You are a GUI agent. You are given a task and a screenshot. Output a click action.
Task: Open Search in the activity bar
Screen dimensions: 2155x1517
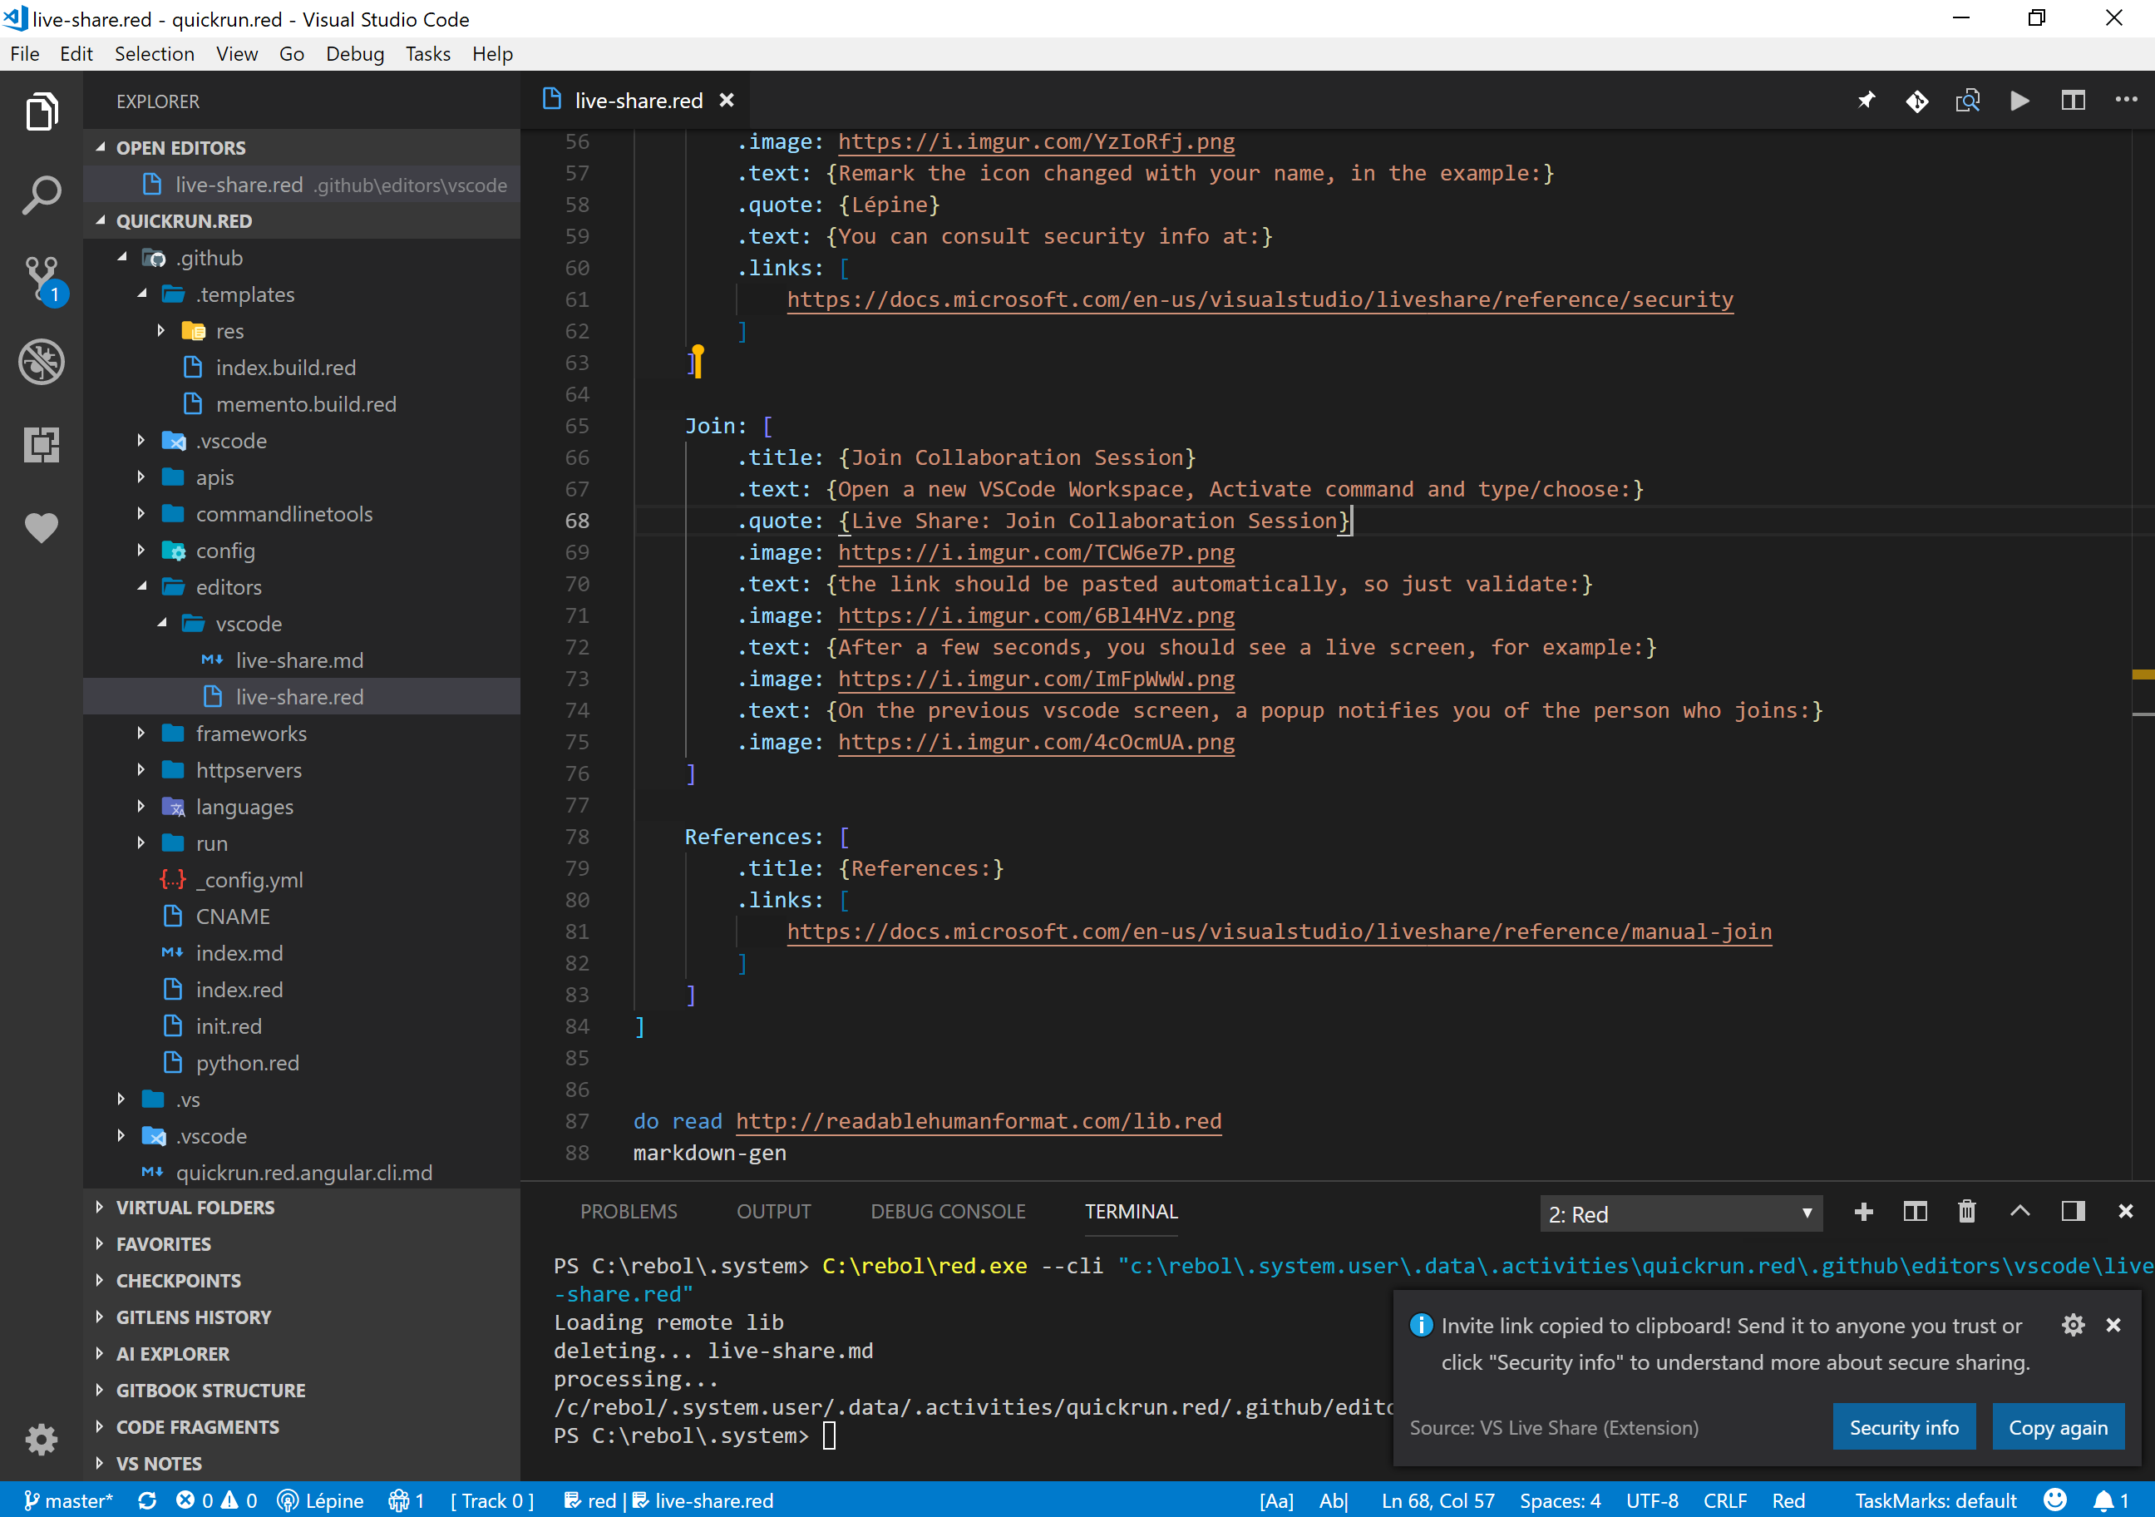[x=42, y=195]
